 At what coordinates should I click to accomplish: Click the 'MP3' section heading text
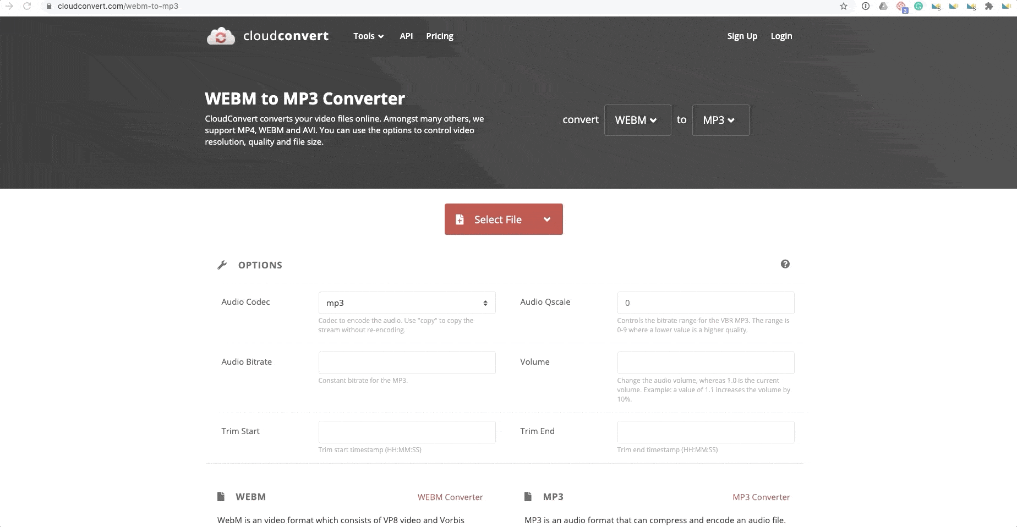point(553,497)
